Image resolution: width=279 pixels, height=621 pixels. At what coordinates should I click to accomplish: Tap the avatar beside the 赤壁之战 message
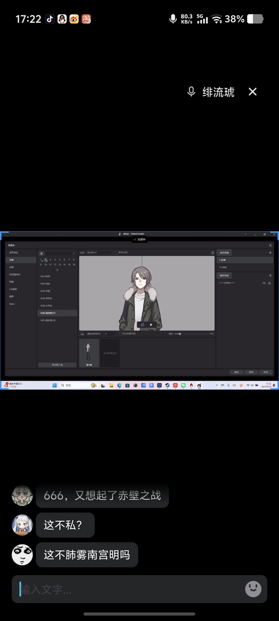(22, 496)
